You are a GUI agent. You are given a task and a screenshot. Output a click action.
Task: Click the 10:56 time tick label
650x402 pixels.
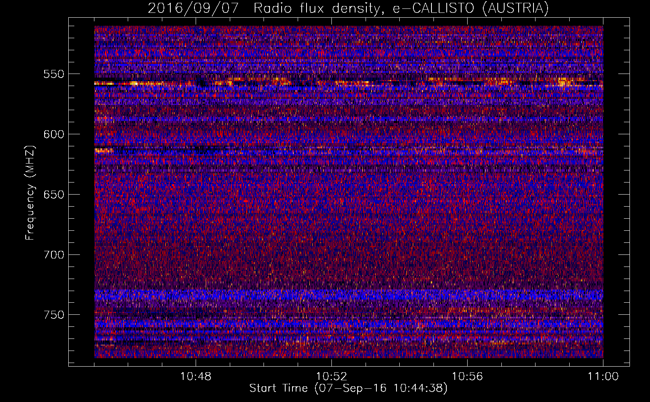[468, 377]
